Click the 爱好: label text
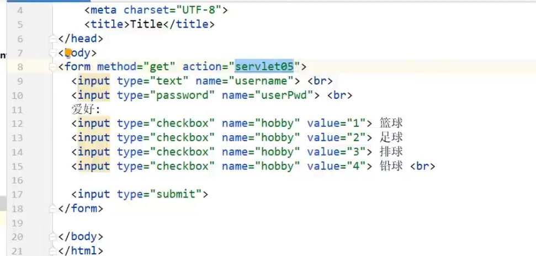536x256 pixels. click(86, 109)
